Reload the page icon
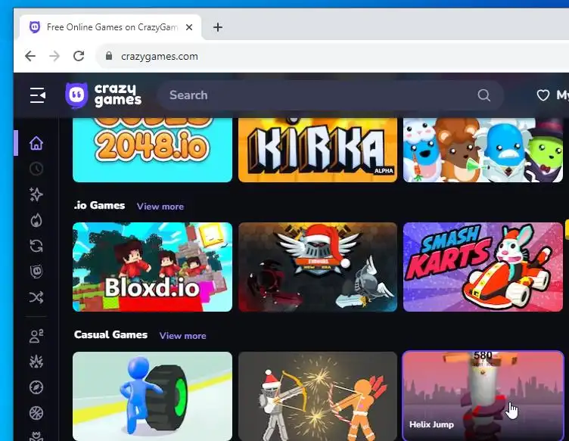 79,56
